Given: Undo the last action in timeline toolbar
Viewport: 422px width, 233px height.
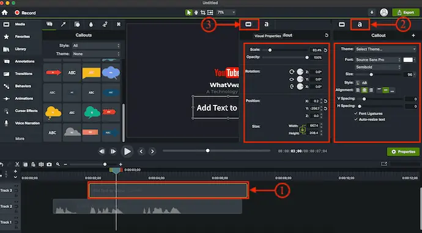Looking at the screenshot, I should tap(2, 164).
